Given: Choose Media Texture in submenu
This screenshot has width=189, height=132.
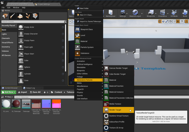Looking at the screenshot, I should pyautogui.click(x=119, y=104).
